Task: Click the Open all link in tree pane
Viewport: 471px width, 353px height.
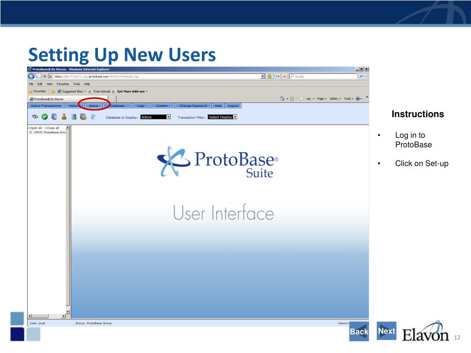Action: [35, 128]
